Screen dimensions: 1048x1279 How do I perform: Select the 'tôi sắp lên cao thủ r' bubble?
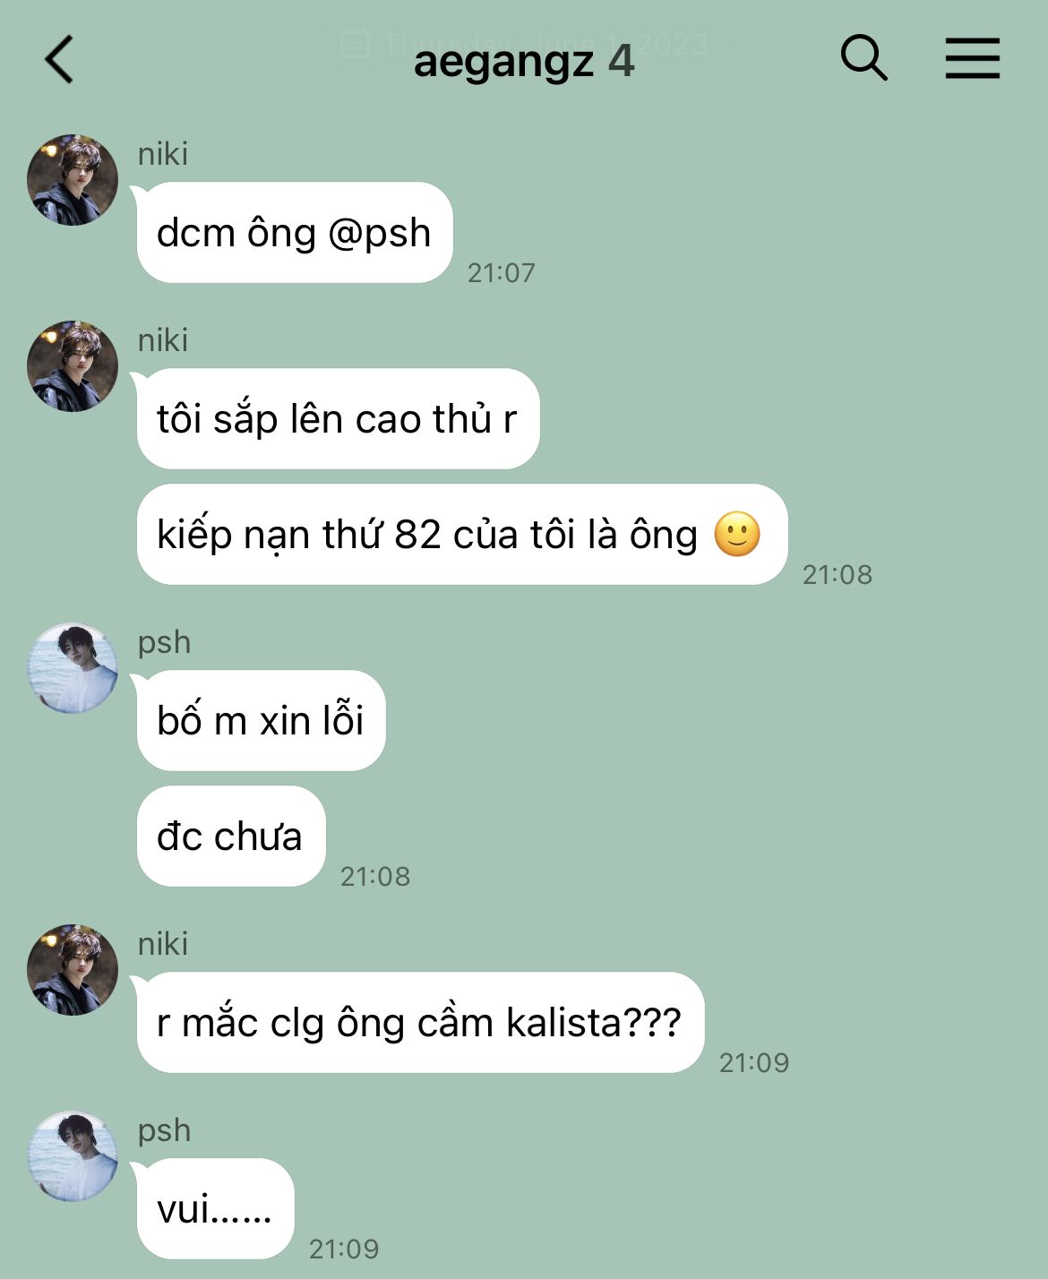coord(338,419)
